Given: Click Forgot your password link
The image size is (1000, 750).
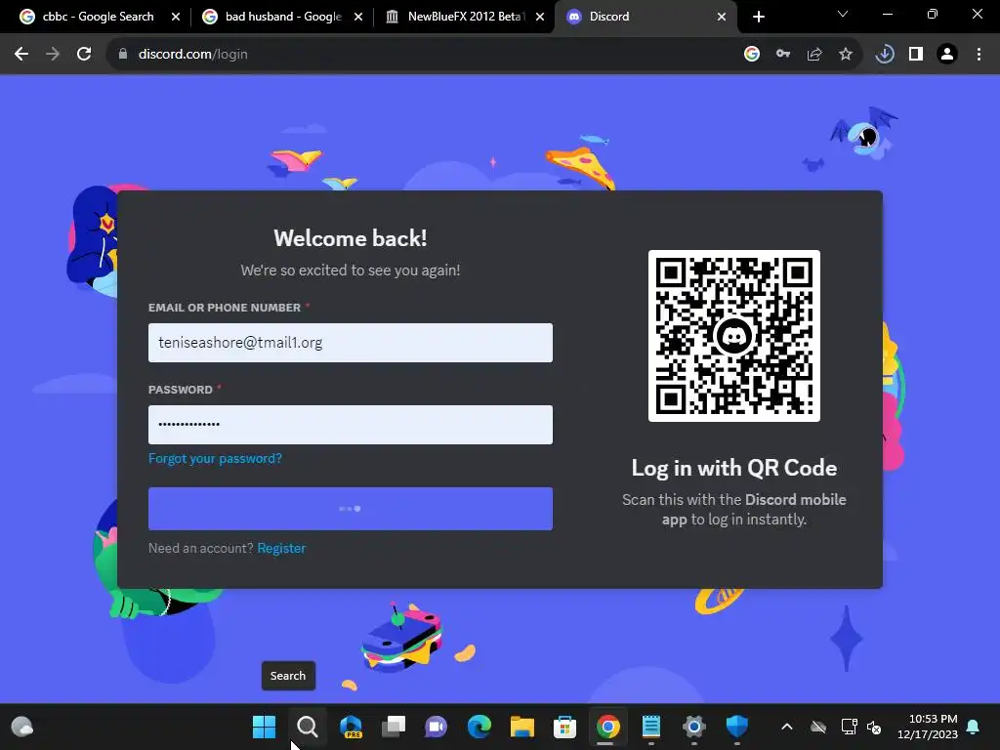Looking at the screenshot, I should click(215, 459).
